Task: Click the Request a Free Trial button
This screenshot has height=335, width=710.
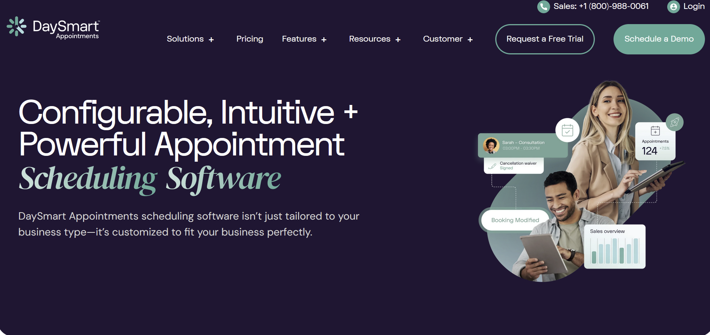Action: click(544, 39)
